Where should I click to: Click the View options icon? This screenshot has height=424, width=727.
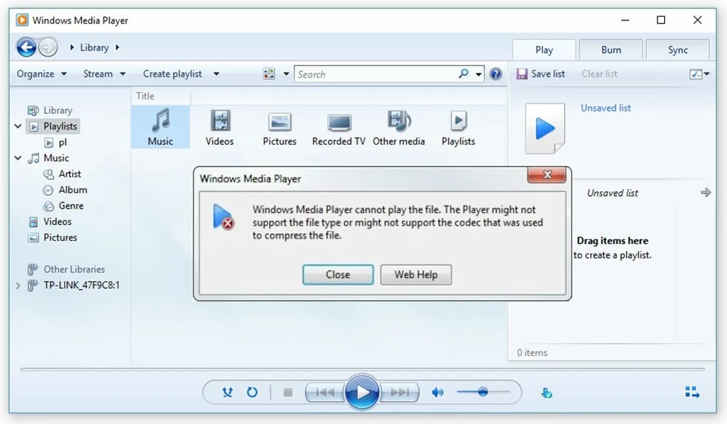(x=269, y=74)
